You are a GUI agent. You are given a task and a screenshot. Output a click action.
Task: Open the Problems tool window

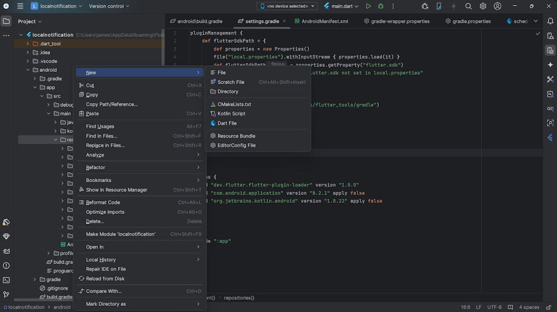[6, 266]
